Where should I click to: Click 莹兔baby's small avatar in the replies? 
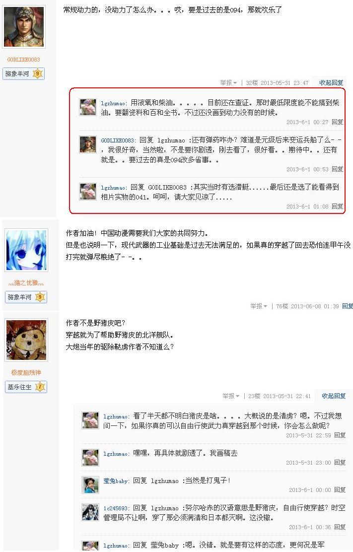point(90,485)
